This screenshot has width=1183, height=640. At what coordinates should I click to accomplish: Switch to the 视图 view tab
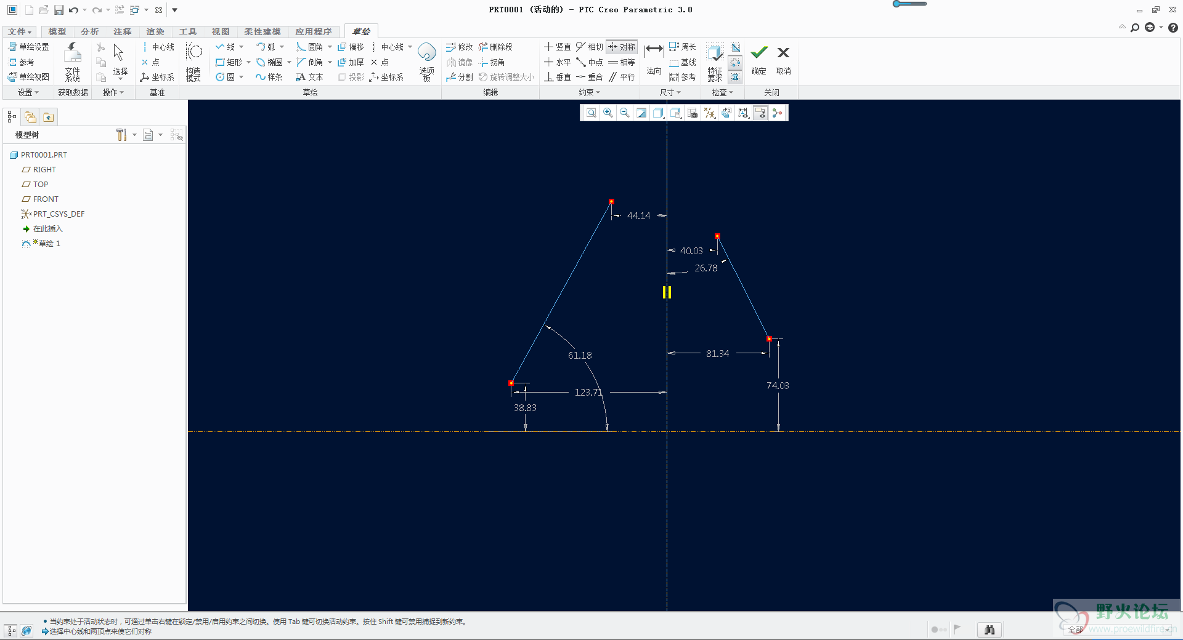(220, 31)
